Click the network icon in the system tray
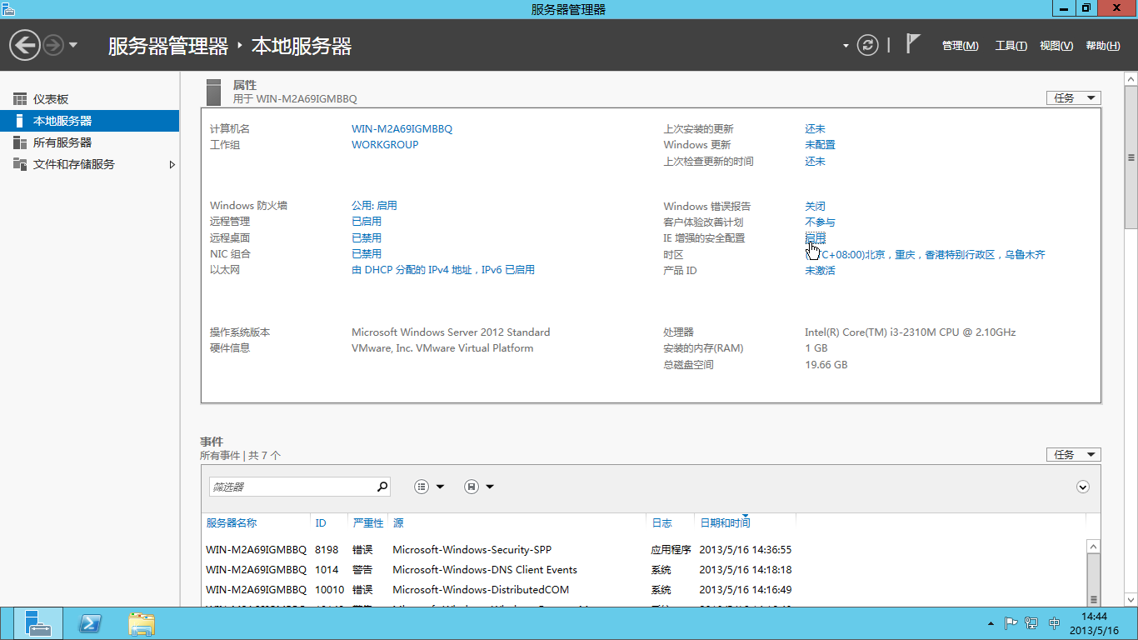Viewport: 1138px width, 640px height. (1031, 623)
